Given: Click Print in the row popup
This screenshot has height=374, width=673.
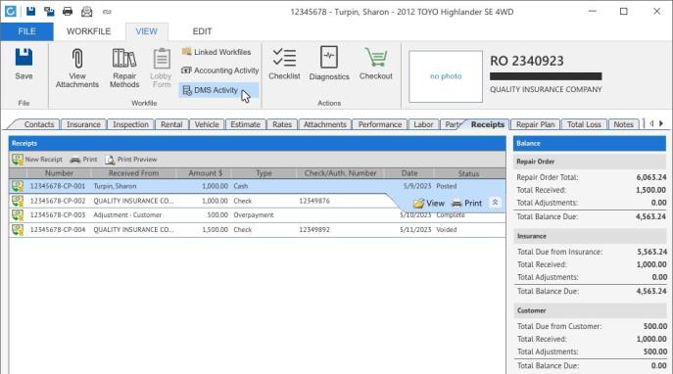Looking at the screenshot, I should pos(467,204).
